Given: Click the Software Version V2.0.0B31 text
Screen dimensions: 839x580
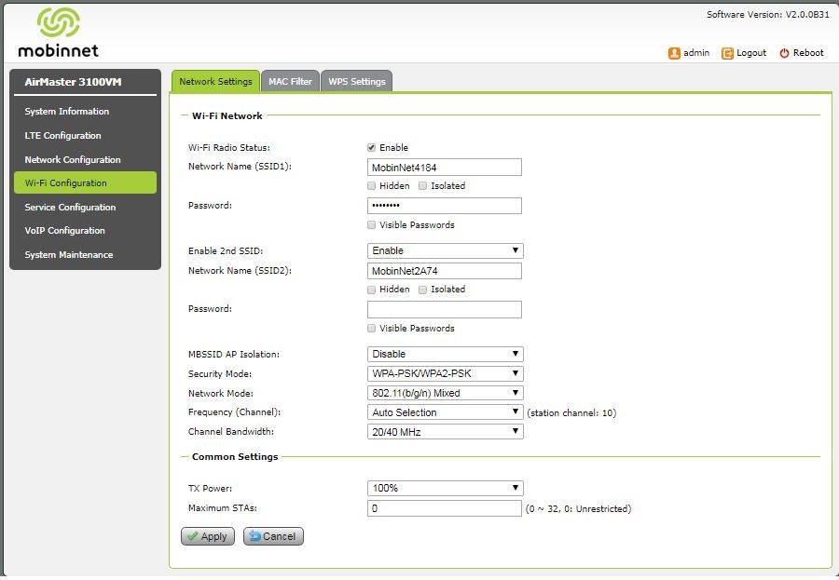Looking at the screenshot, I should [768, 15].
